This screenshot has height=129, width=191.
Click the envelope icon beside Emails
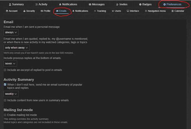pyautogui.click(x=57, y=11)
